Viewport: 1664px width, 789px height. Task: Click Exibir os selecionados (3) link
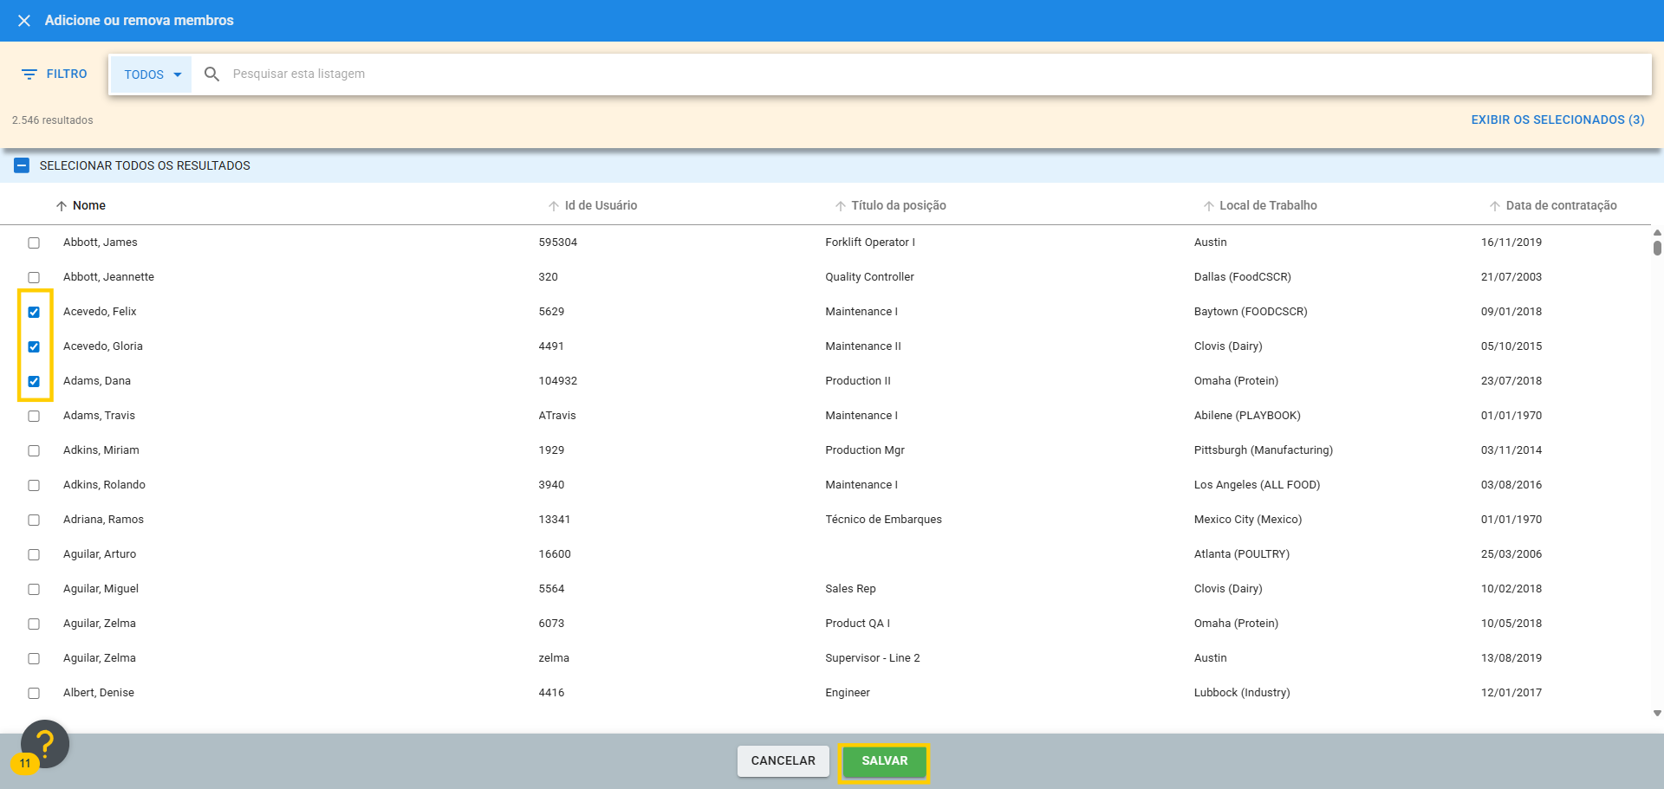point(1557,120)
